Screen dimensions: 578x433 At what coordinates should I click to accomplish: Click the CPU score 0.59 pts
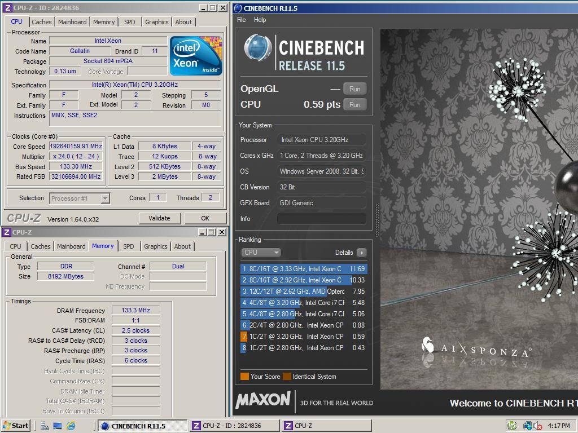(x=322, y=104)
